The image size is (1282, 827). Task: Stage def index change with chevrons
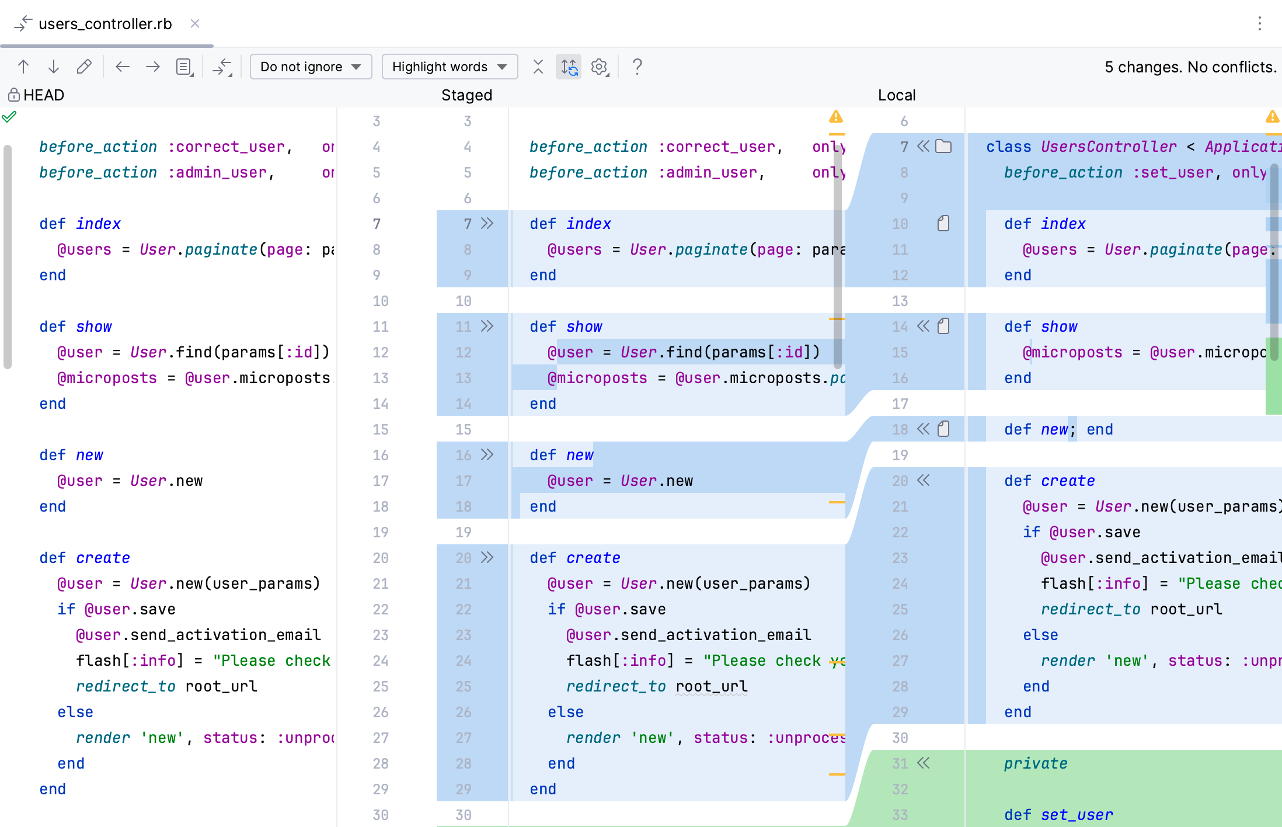487,224
